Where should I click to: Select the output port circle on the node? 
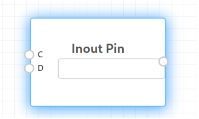pos(163,61)
